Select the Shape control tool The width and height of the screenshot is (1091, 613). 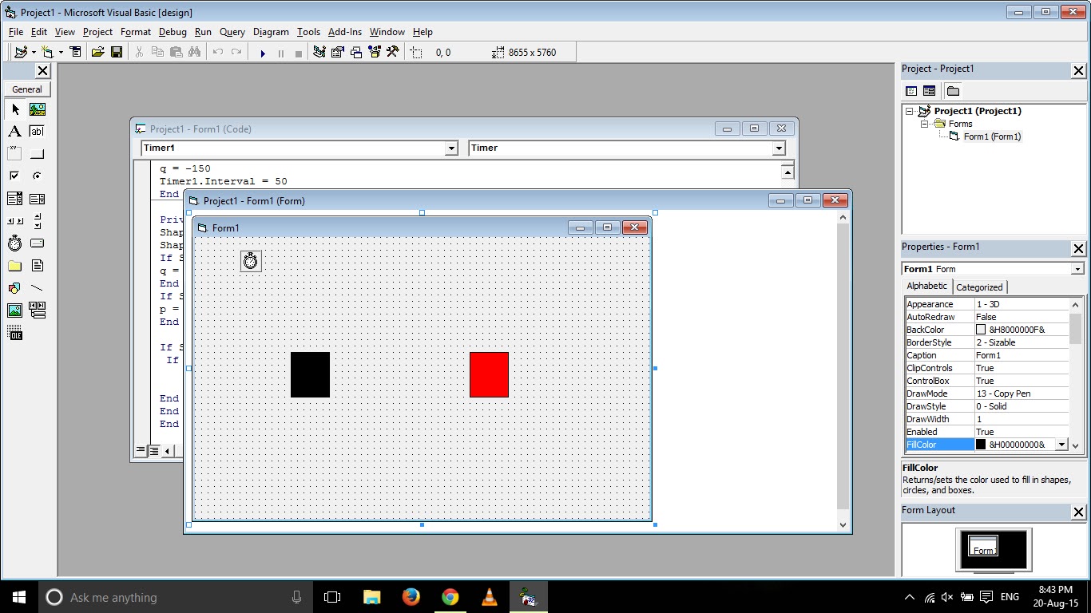tap(14, 288)
